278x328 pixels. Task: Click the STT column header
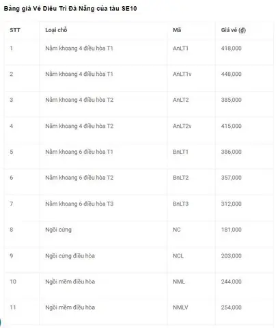point(15,30)
